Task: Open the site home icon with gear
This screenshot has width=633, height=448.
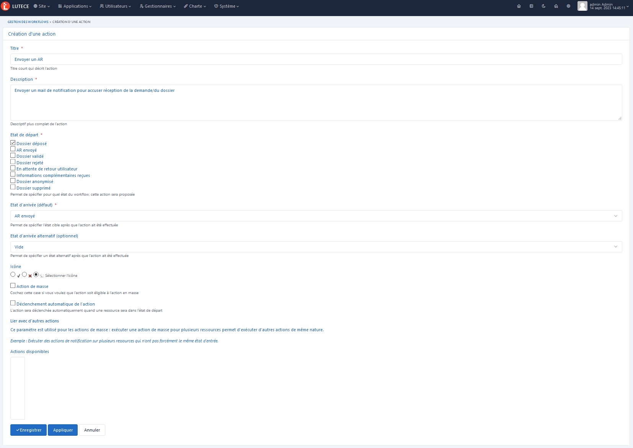Action: (x=556, y=6)
